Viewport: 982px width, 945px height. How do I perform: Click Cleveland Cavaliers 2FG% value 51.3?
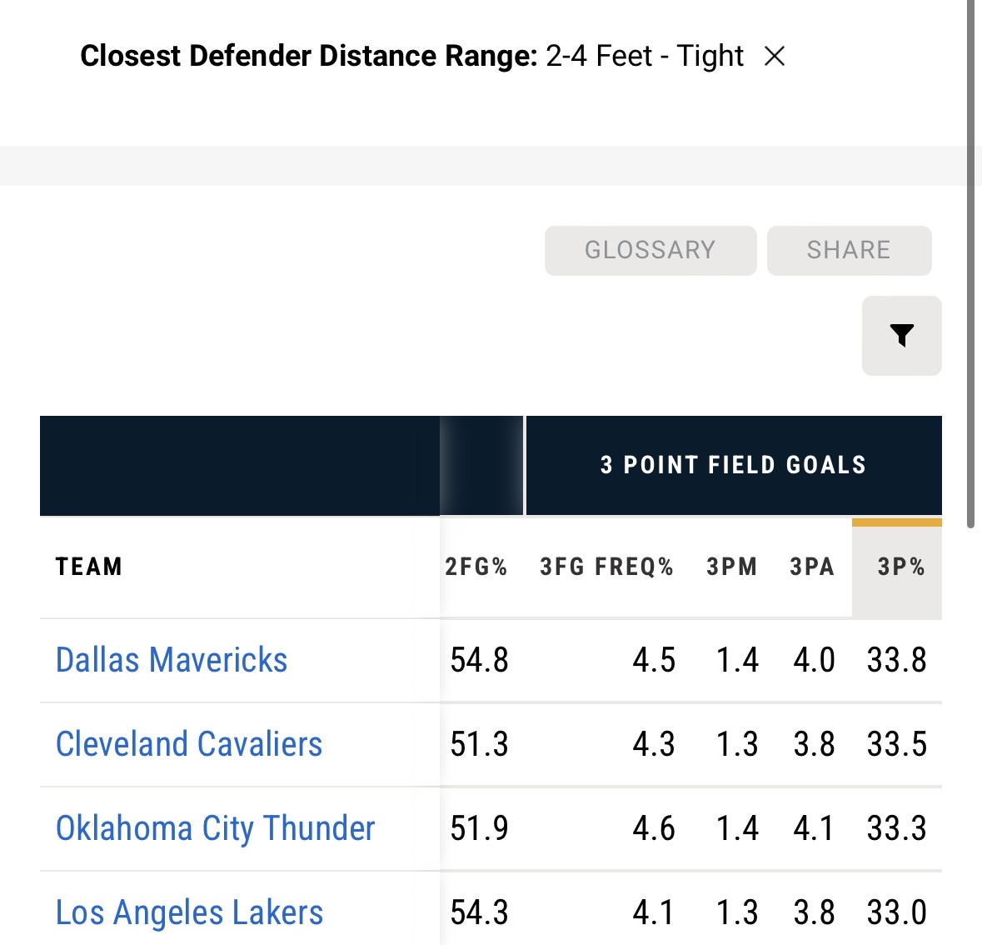point(479,744)
